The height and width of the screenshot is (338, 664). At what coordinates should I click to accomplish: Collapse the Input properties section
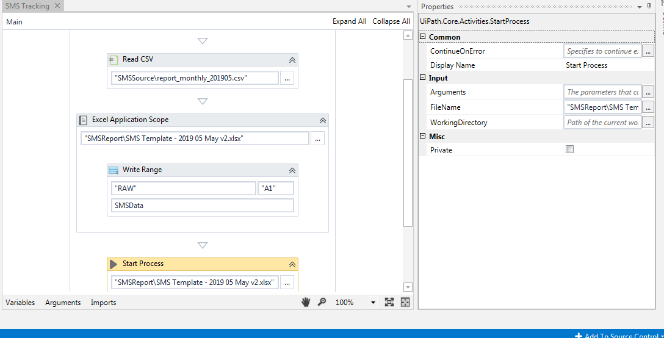point(422,77)
